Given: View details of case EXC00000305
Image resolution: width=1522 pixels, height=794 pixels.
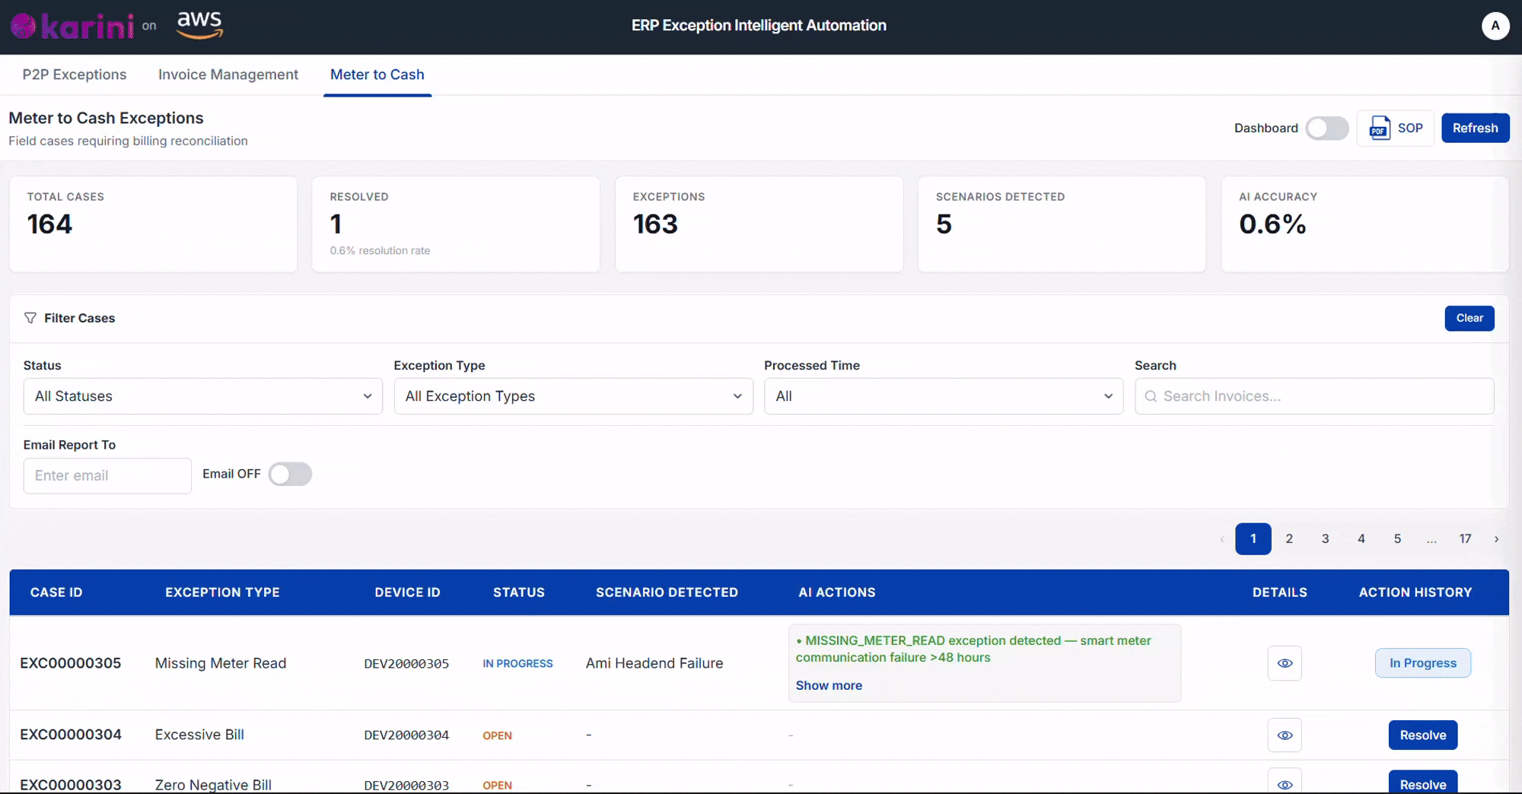Looking at the screenshot, I should point(1285,663).
